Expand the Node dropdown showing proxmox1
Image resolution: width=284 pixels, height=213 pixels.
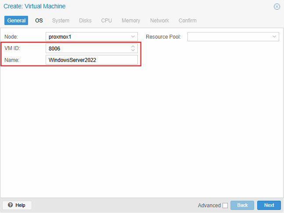coord(133,37)
